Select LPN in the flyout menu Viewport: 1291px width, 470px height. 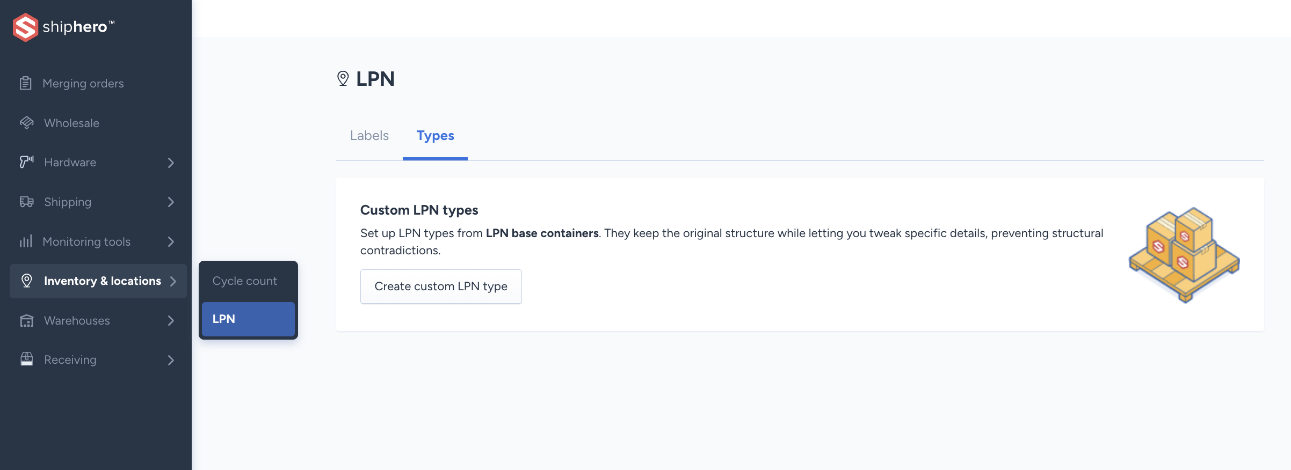(x=248, y=319)
